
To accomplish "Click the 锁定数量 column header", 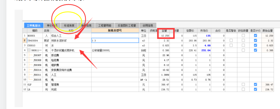I will pos(243,31).
